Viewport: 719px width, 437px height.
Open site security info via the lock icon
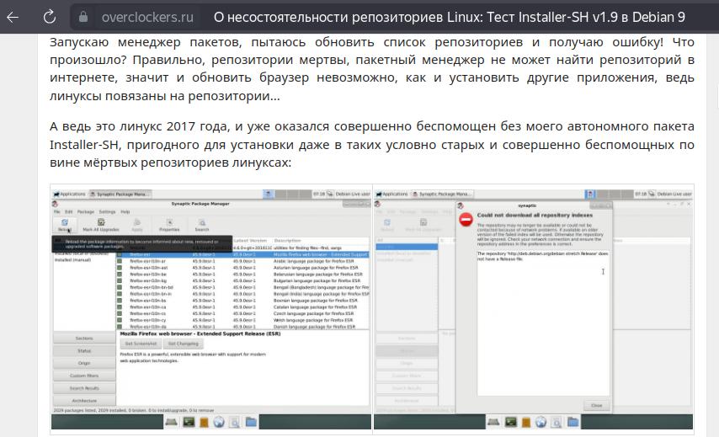click(83, 17)
